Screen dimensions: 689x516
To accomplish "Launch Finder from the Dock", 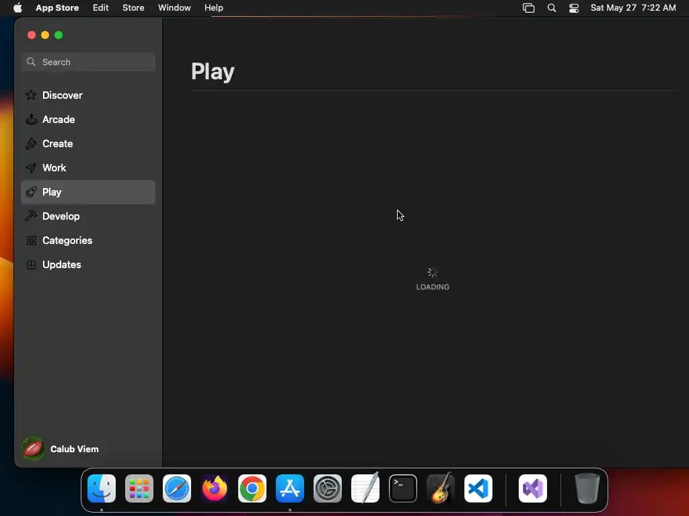I will pyautogui.click(x=102, y=488).
